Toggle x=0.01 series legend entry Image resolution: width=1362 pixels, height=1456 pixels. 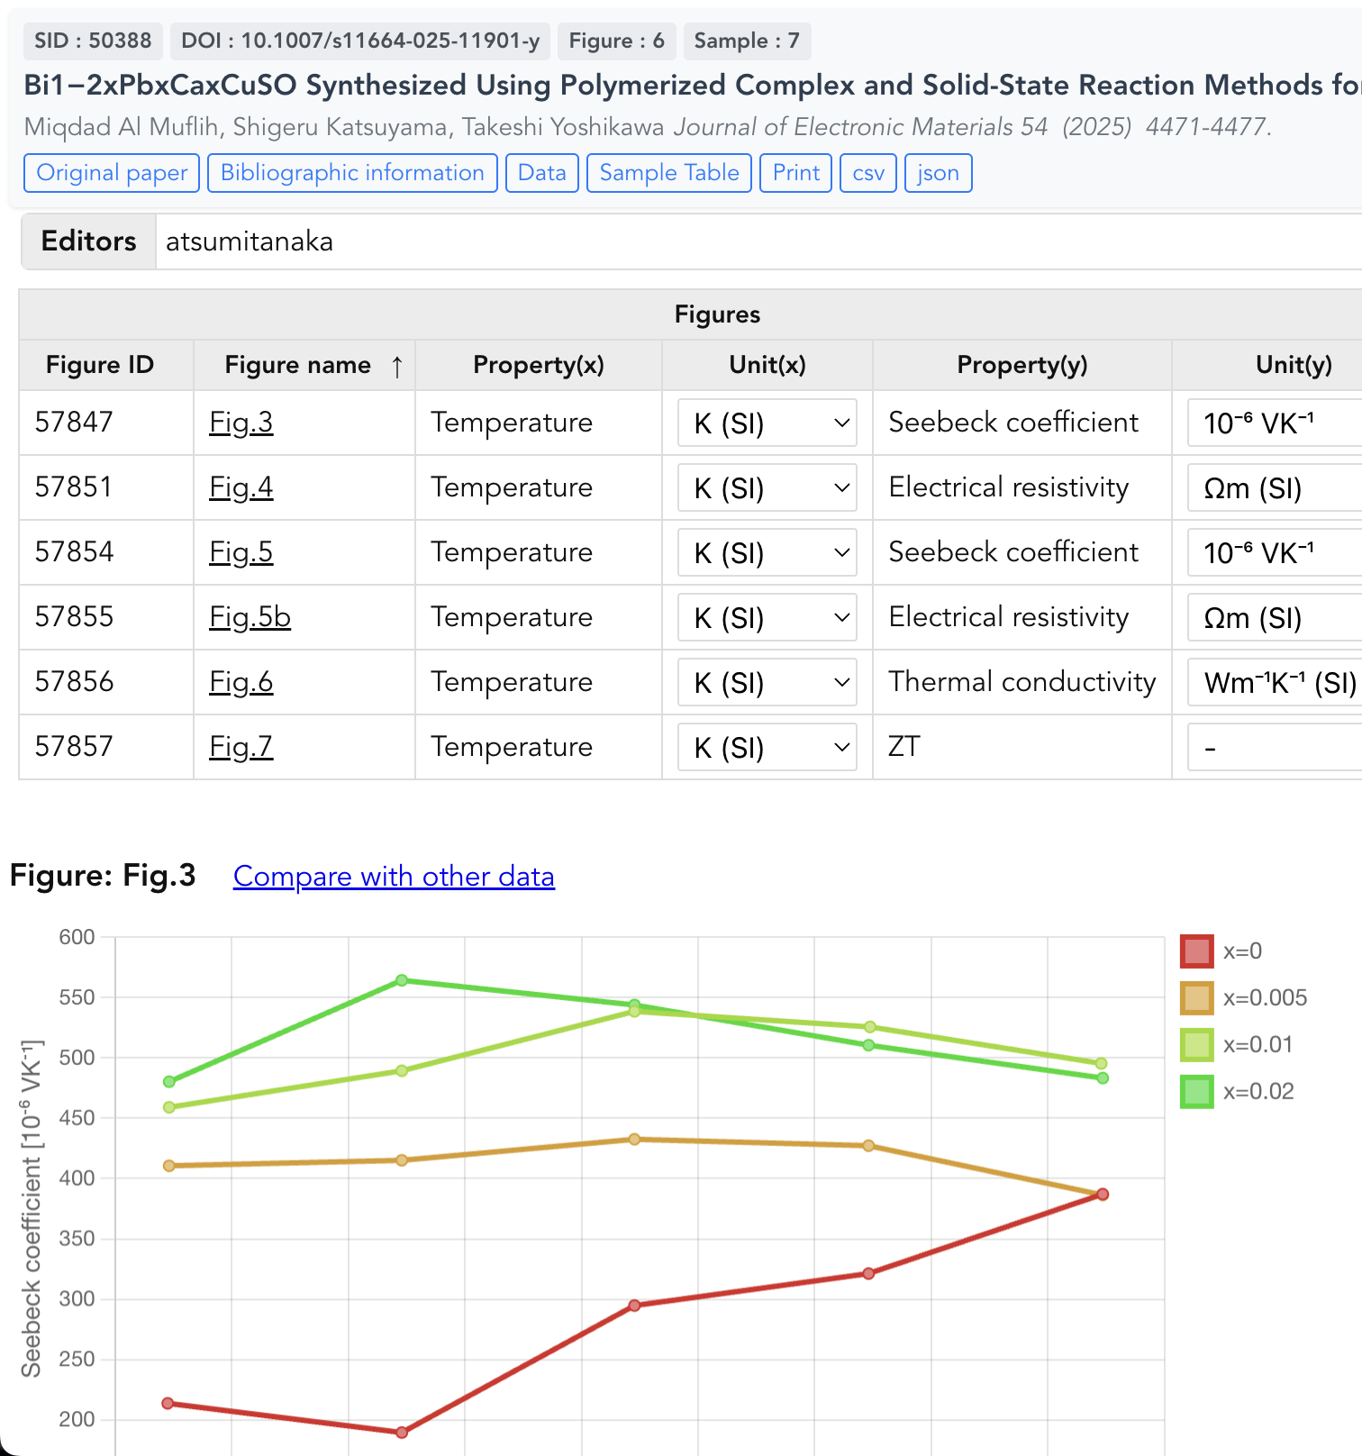[1196, 1044]
